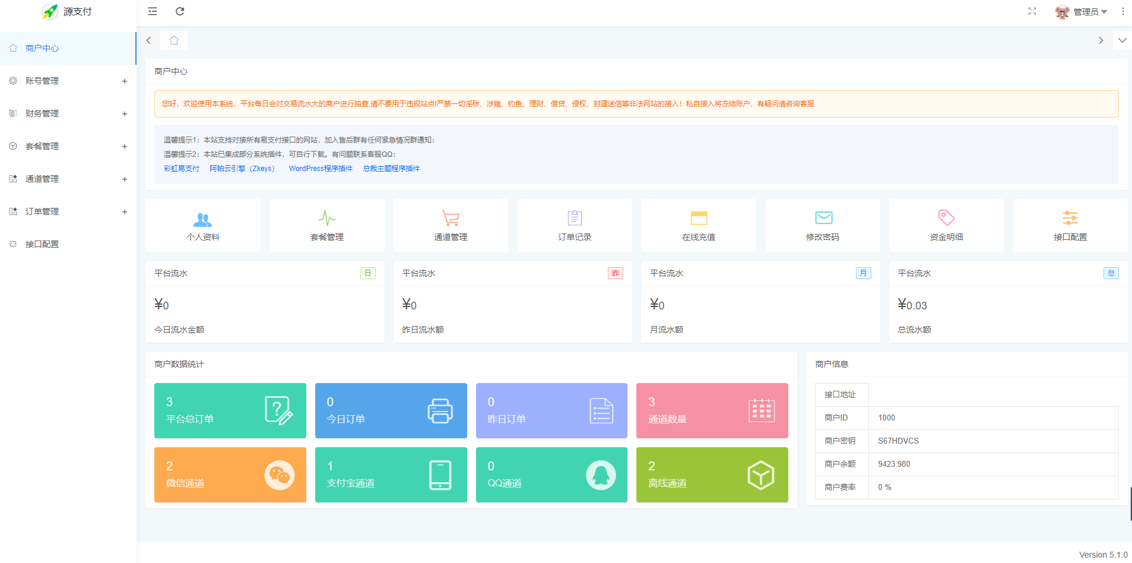Screen dimensions: 1132x563
Task: Open the 今日订单 statistics card
Action: coord(391,410)
